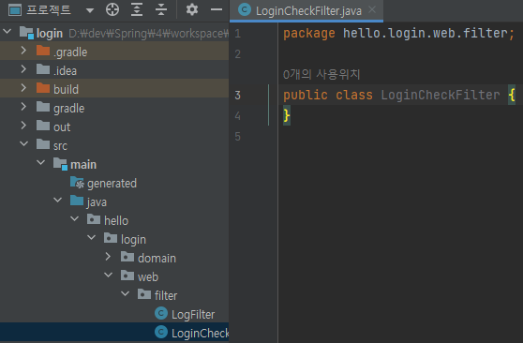Click the Select Opened File crosshair icon
Image resolution: width=523 pixels, height=343 pixels.
pos(112,9)
